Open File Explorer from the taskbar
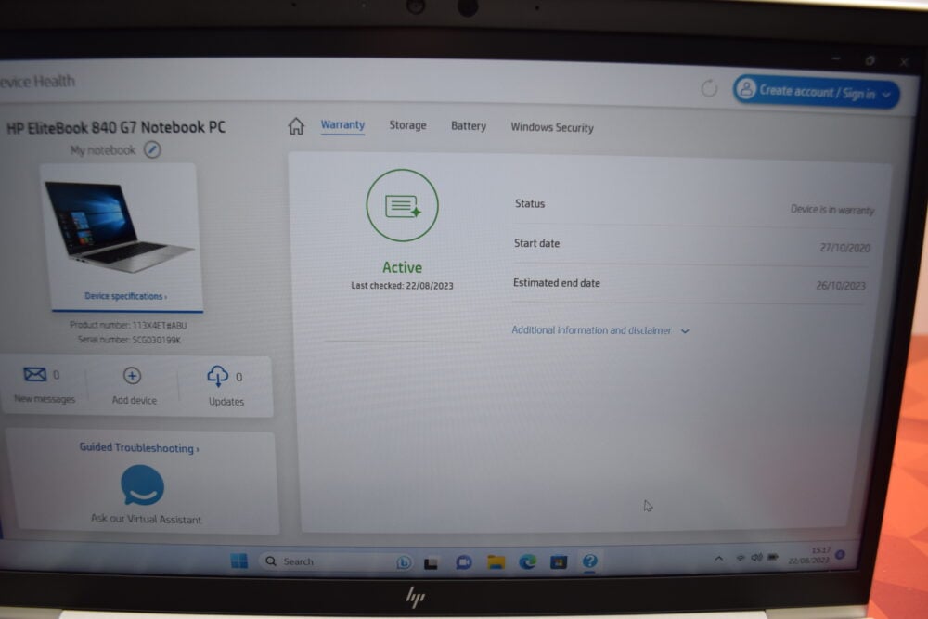 click(x=496, y=562)
